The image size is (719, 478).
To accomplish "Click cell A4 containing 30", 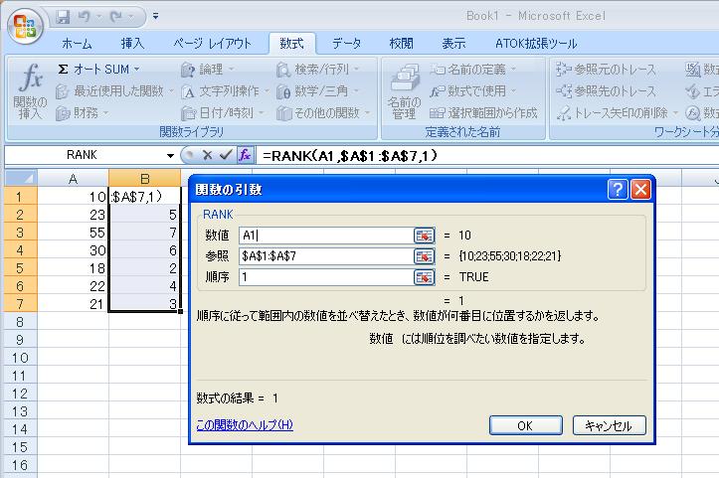I will point(73,250).
